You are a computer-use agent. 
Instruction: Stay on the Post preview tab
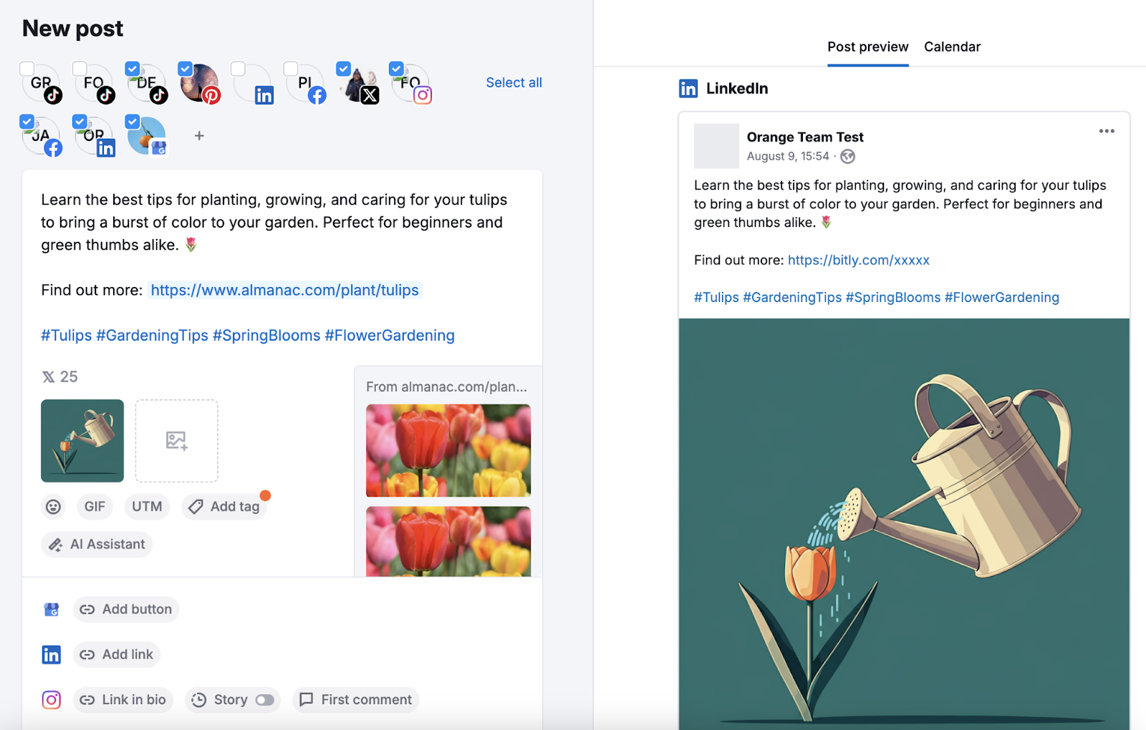[x=867, y=47]
